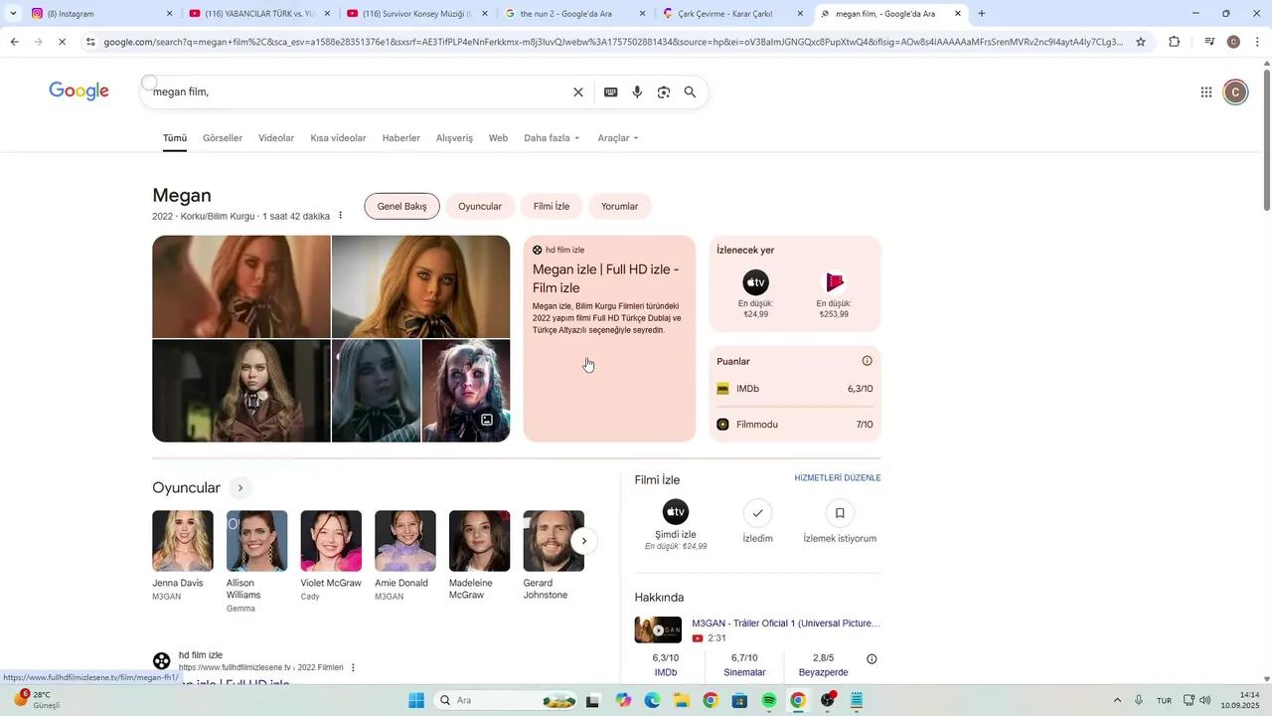Open the Google account avatar
Screen dimensions: 1272x716
pos(1235,92)
